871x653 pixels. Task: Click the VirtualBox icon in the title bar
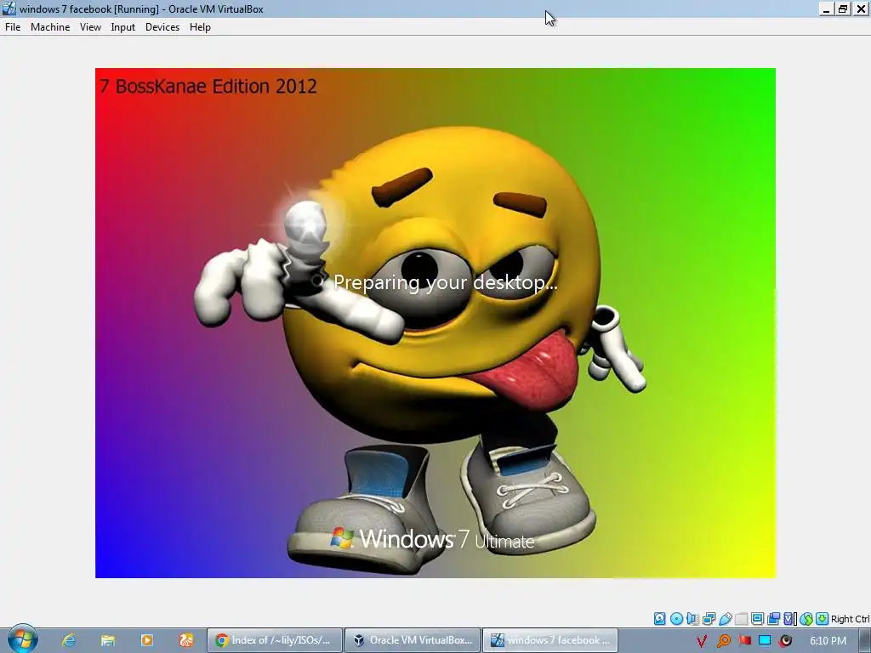coord(9,9)
